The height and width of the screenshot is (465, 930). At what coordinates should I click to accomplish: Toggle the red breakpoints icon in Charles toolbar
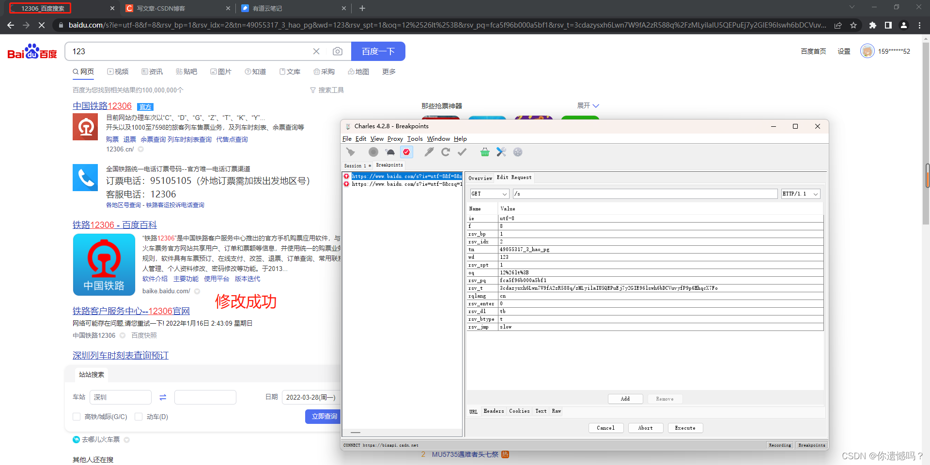click(406, 152)
